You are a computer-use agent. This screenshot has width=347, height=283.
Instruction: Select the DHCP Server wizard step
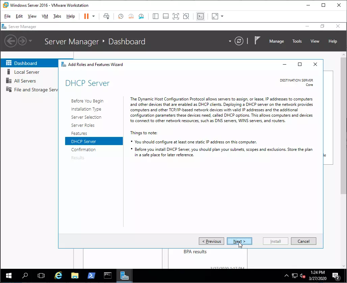coord(94,141)
